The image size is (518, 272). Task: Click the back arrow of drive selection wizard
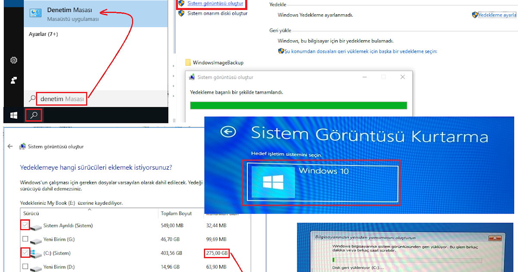coord(10,146)
